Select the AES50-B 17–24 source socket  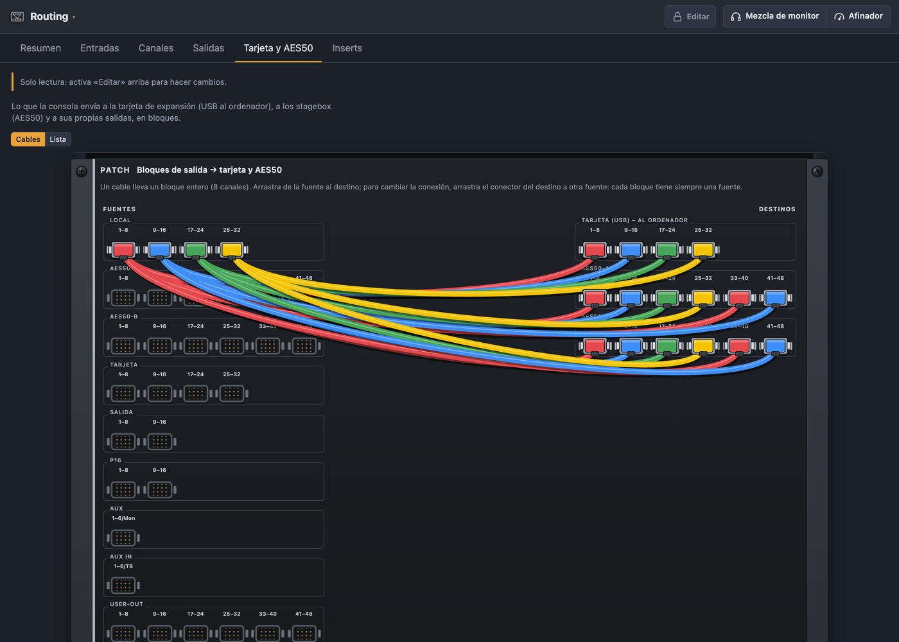196,346
